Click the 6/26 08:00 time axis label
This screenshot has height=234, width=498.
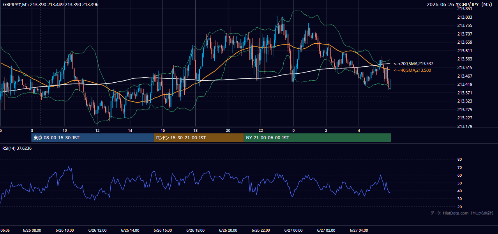click(x=32, y=230)
